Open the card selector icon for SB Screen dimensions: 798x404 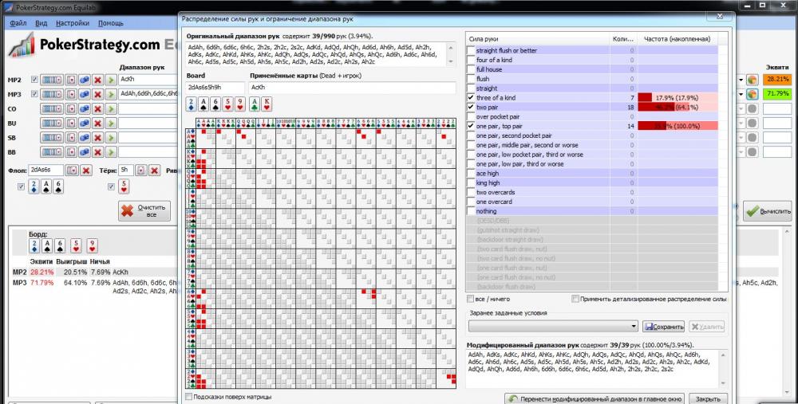[71, 138]
